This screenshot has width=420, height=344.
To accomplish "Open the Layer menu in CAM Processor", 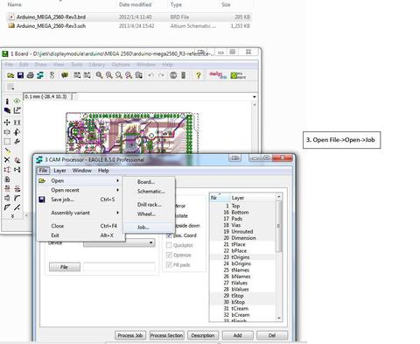I will pyautogui.click(x=59, y=171).
